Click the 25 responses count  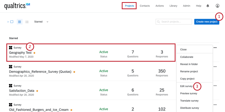pos(162,90)
